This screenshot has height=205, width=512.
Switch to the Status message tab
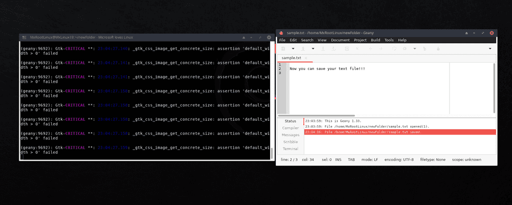(290, 121)
